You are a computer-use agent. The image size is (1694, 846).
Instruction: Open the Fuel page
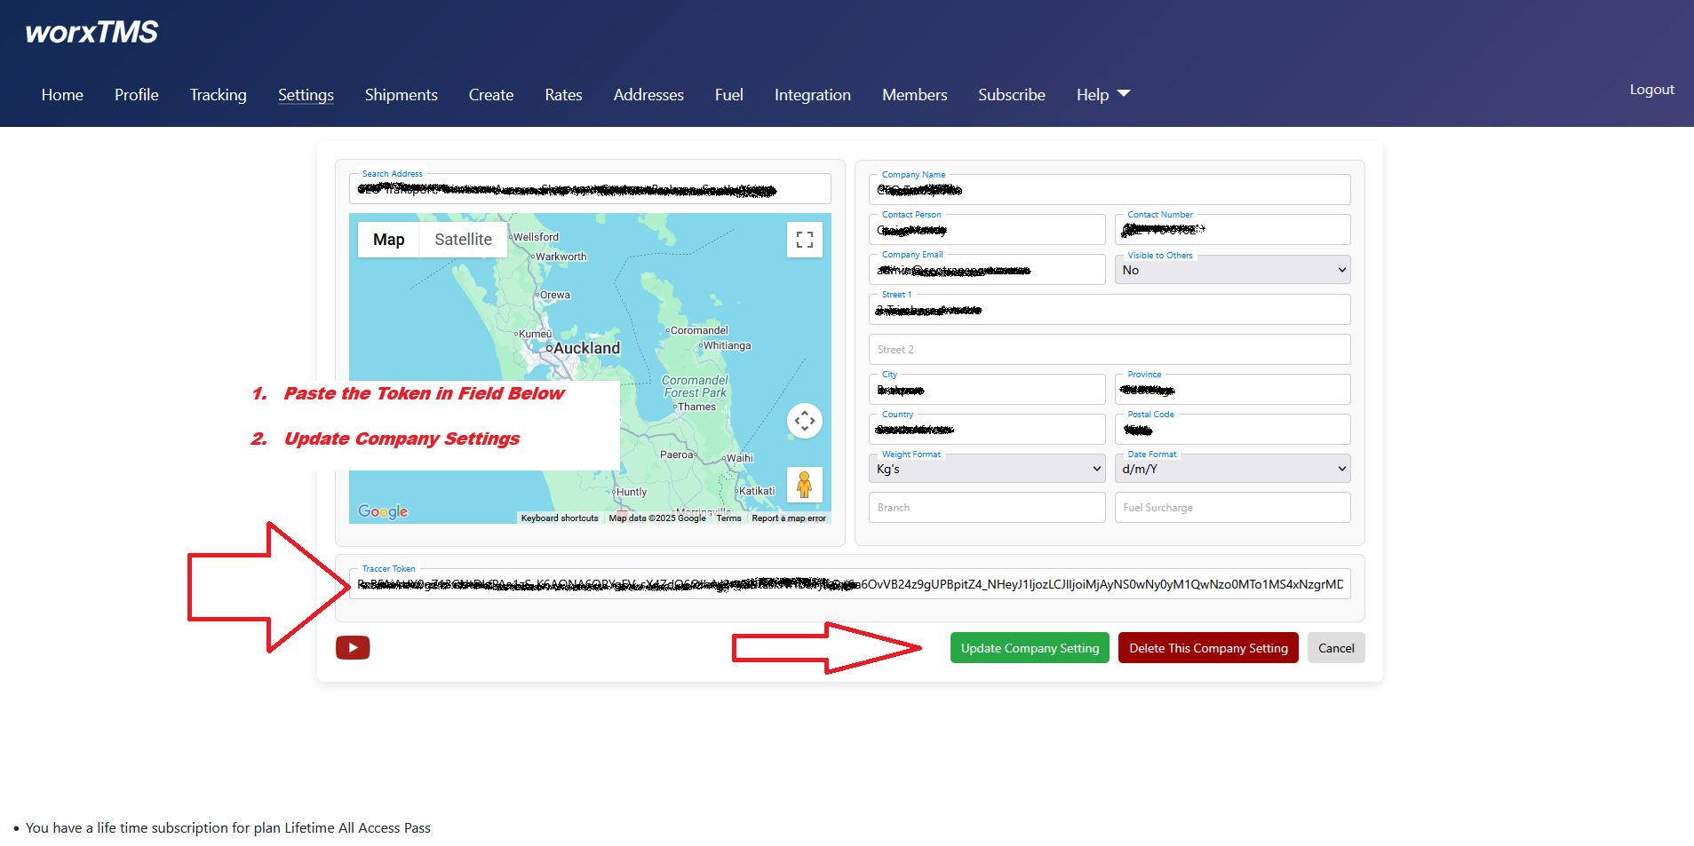point(729,95)
